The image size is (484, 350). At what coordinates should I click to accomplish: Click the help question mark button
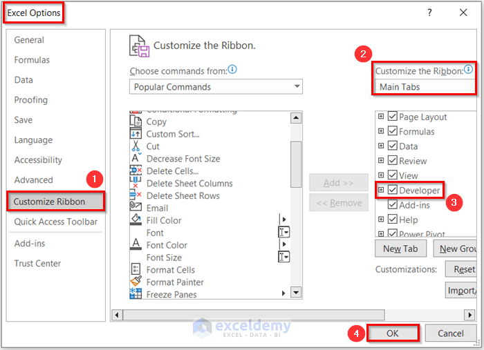point(429,12)
